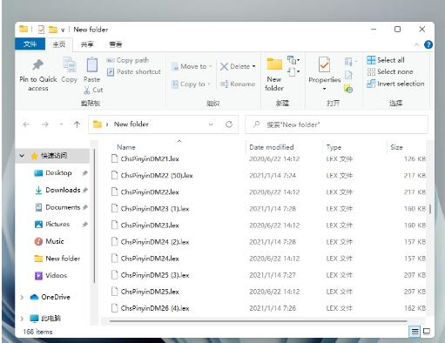Click Copy path in the ribbon

pos(128,60)
